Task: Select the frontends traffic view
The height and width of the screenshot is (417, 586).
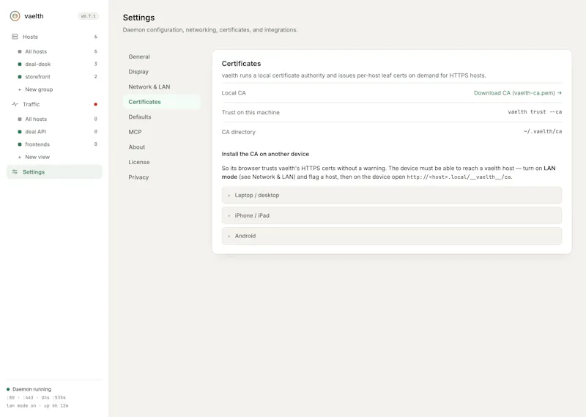Action: 54,144
